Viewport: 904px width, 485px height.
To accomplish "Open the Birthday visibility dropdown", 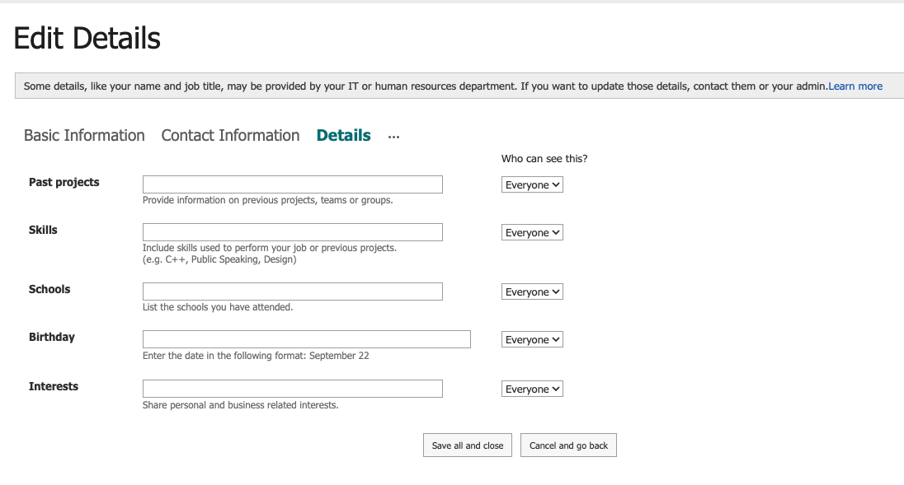I will pos(532,339).
